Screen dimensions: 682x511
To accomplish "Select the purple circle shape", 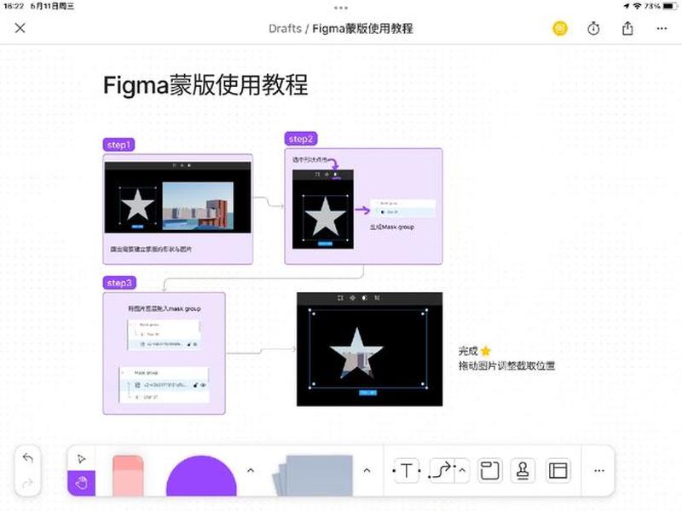I will pyautogui.click(x=201, y=476).
